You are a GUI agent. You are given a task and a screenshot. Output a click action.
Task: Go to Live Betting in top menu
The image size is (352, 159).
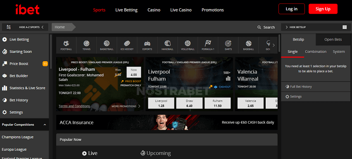[126, 10]
